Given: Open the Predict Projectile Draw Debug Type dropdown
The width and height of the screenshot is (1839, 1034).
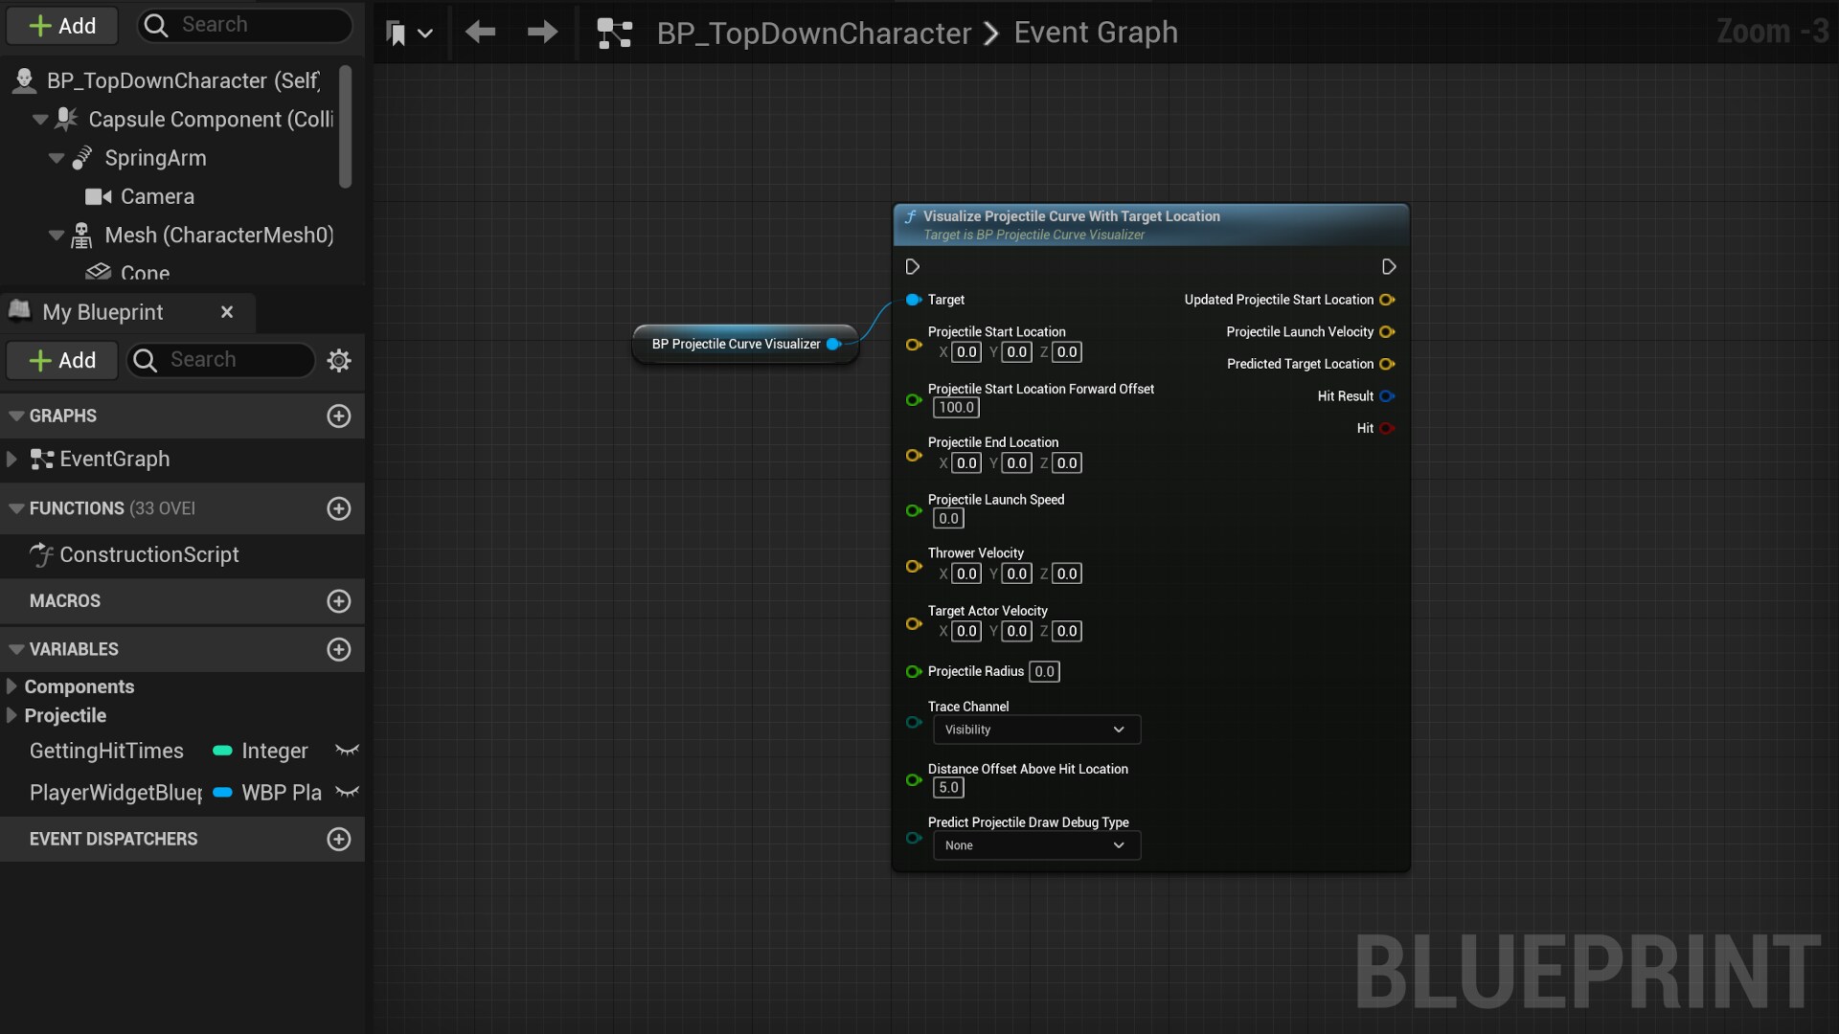Looking at the screenshot, I should coord(1036,845).
